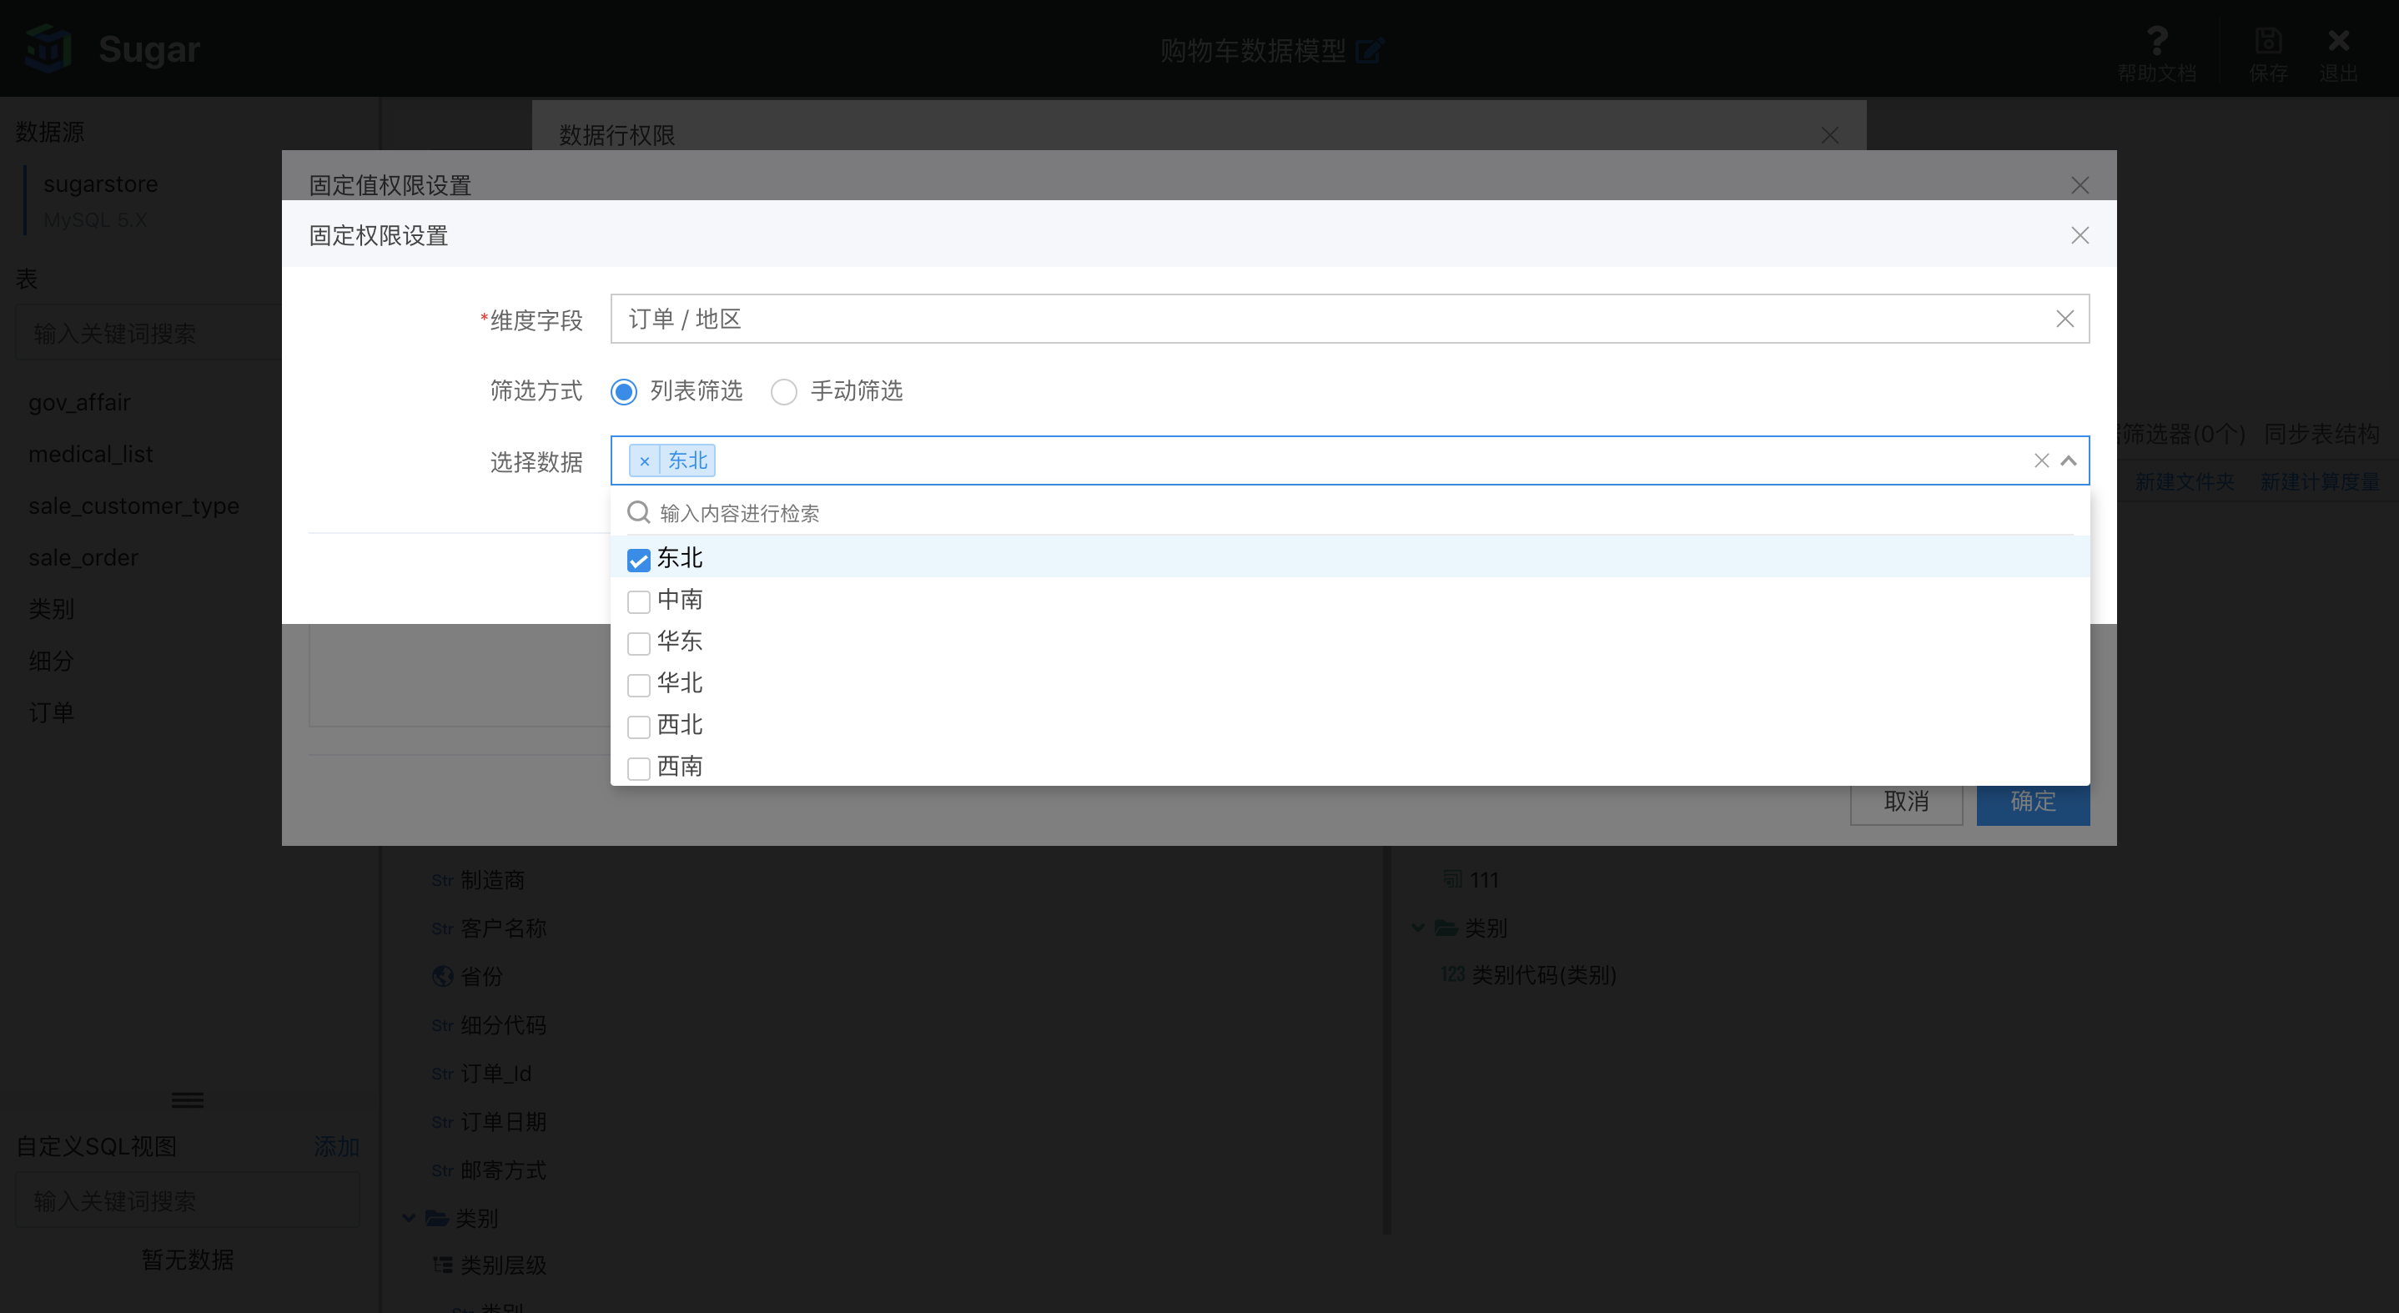Check the 华东 checkbox
Screen dimensions: 2399x1313
tap(639, 643)
